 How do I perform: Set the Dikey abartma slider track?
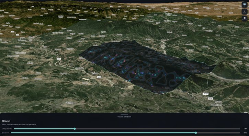pyautogui.click(x=127, y=129)
